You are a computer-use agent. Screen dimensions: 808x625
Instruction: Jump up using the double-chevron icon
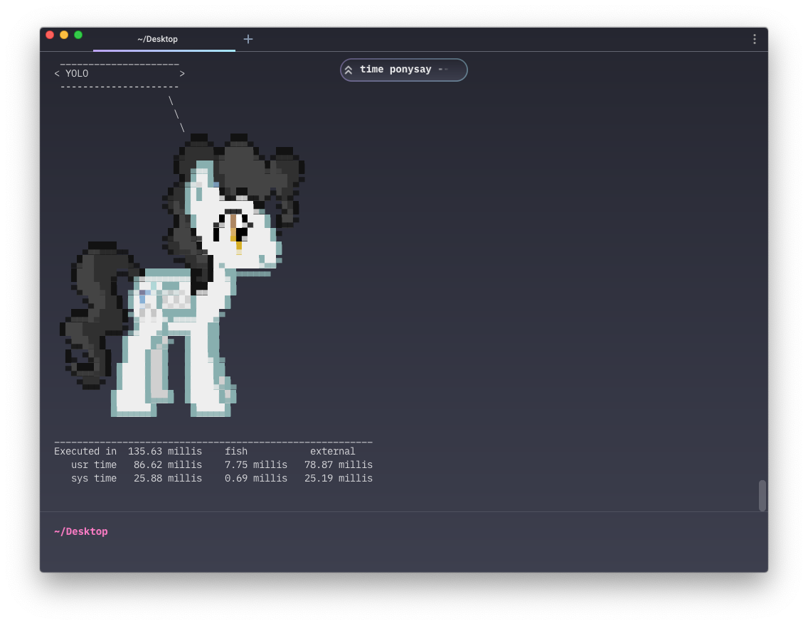tap(349, 70)
